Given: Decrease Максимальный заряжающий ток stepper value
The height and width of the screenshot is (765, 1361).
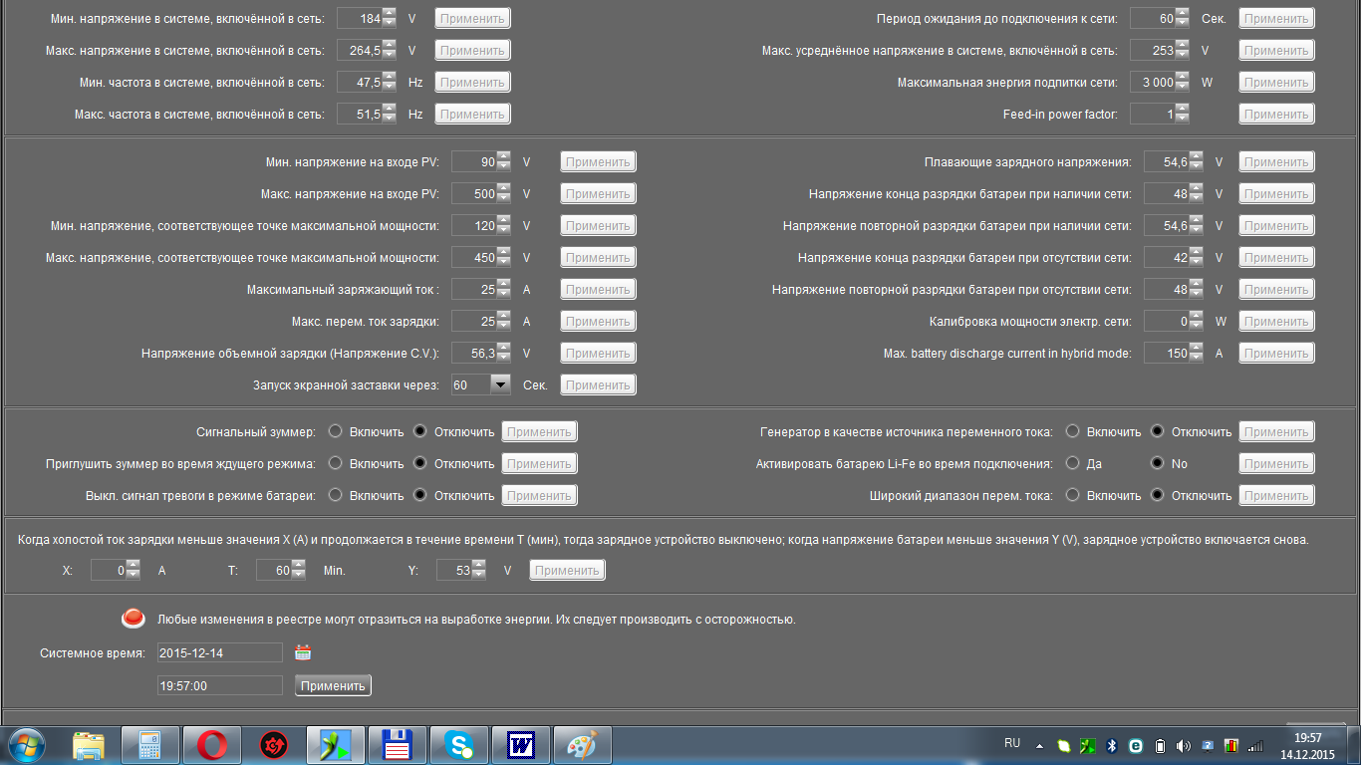Looking at the screenshot, I should coord(504,295).
